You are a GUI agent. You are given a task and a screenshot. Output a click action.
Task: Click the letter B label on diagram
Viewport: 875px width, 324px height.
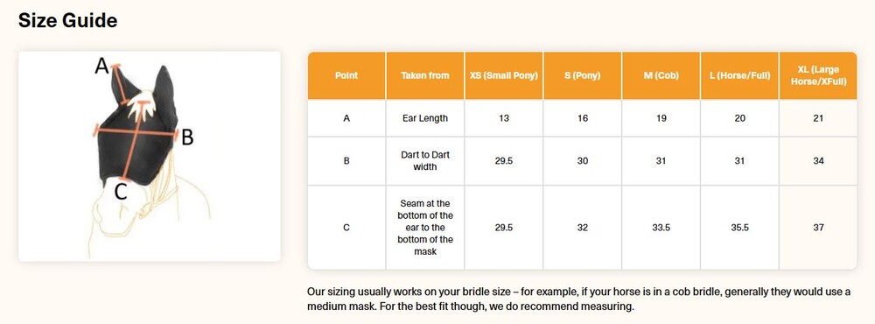pos(187,137)
